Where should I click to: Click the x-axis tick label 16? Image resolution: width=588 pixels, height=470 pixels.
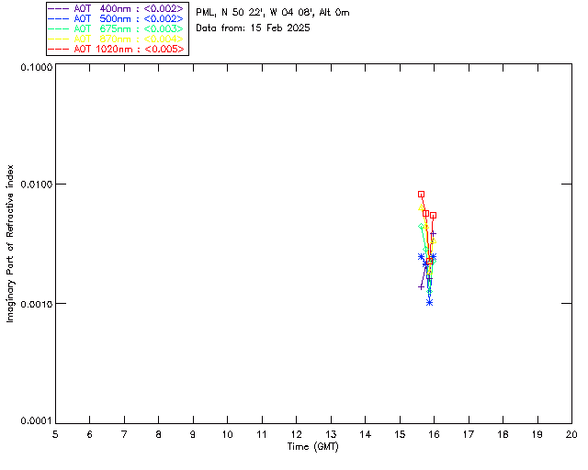[435, 434]
